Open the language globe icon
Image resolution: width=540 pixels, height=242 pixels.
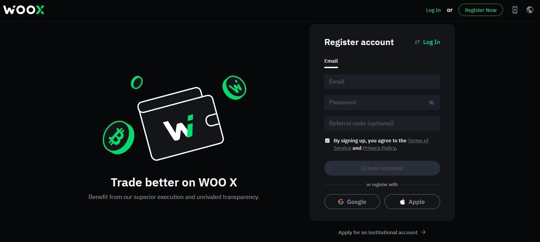(530, 10)
